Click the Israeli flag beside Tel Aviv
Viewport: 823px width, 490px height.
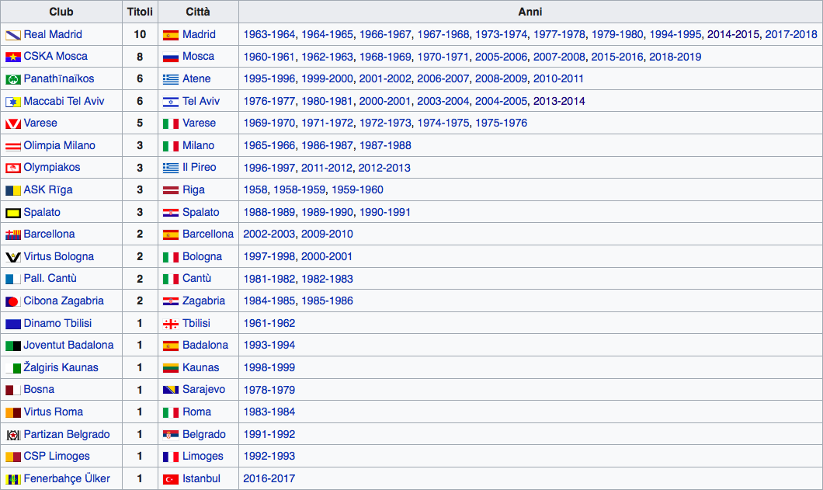click(x=171, y=102)
